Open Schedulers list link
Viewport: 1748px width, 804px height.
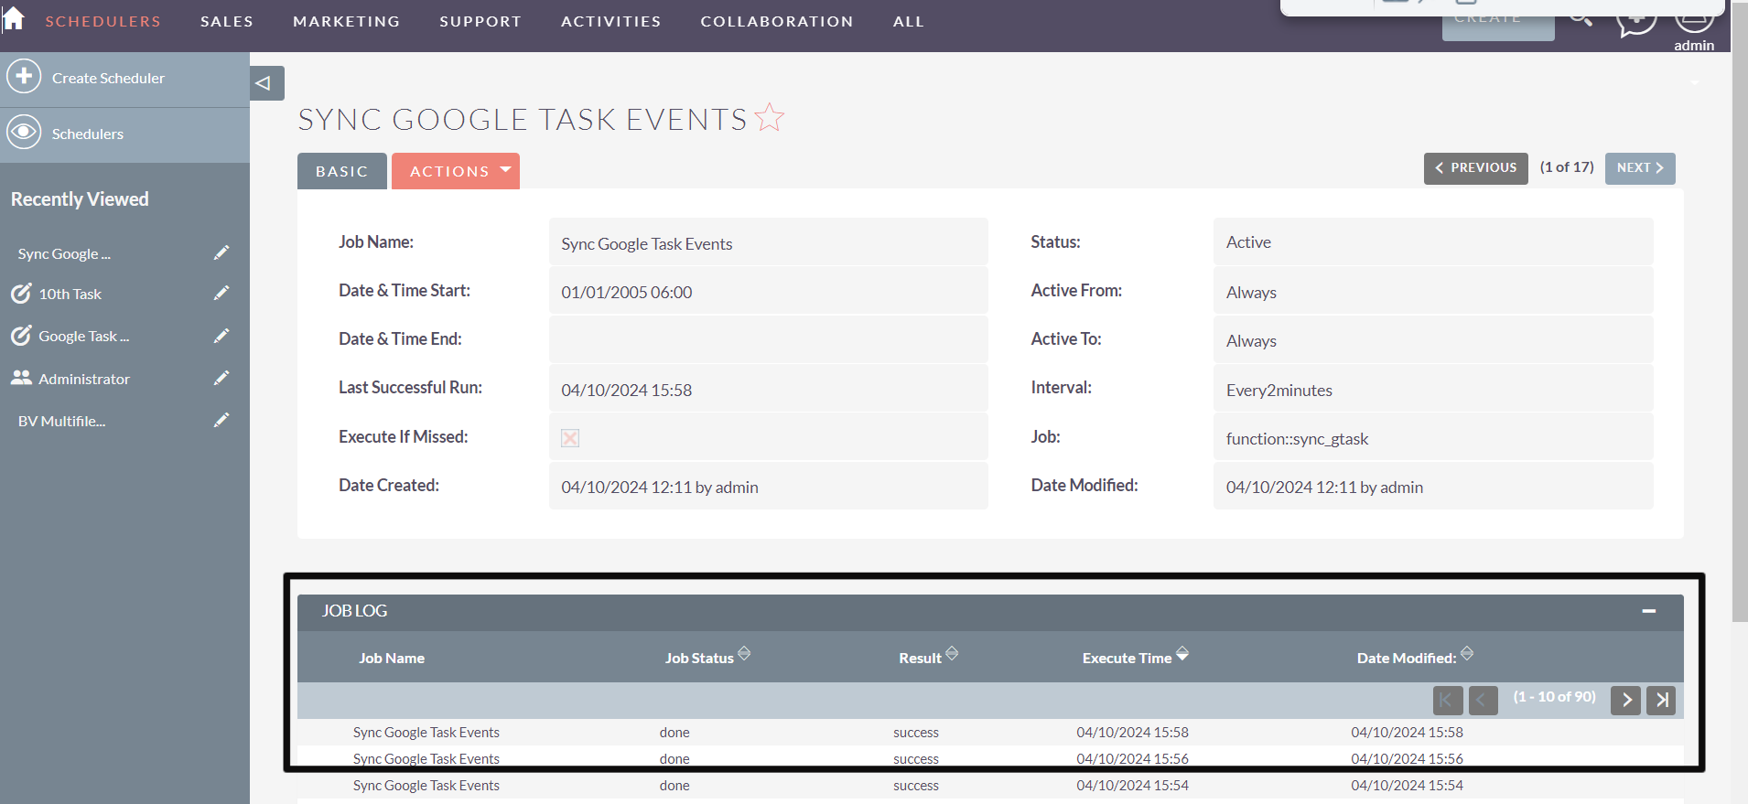[x=88, y=134]
